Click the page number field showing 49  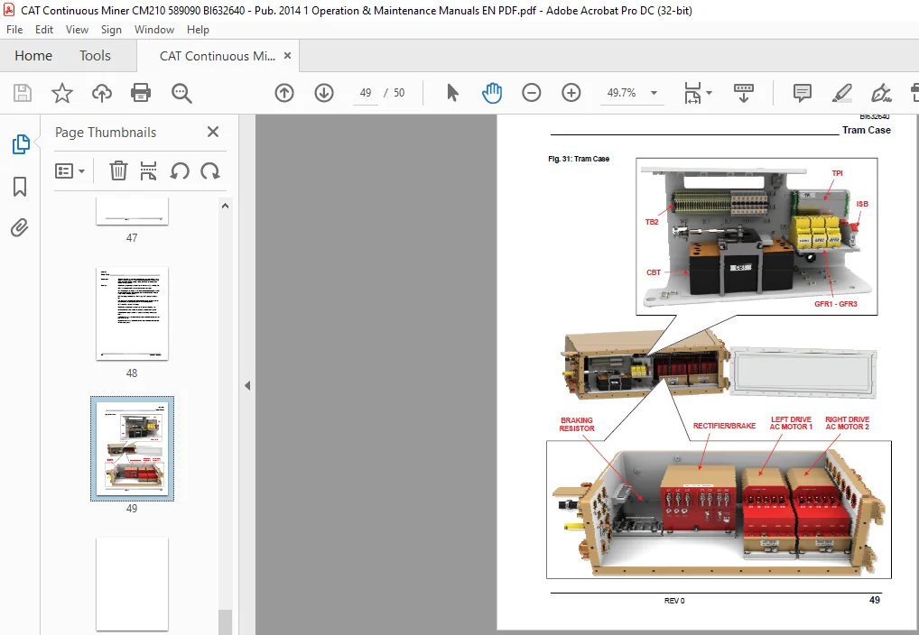[x=366, y=93]
